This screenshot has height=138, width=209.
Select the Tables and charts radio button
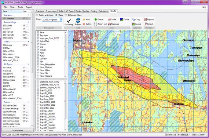click(x=37, y=15)
